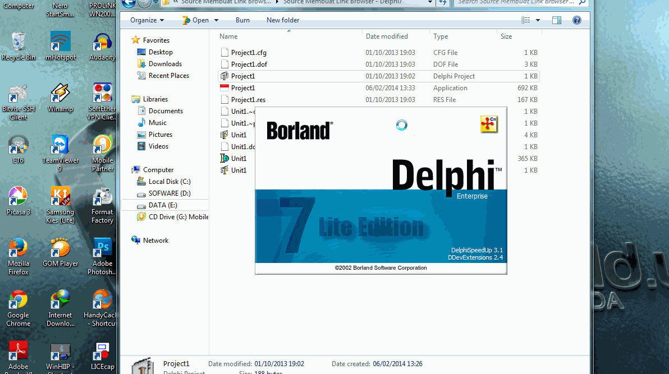This screenshot has height=374, width=669.
Task: Open Mobile Partner desktop shortcut
Action: click(x=102, y=153)
